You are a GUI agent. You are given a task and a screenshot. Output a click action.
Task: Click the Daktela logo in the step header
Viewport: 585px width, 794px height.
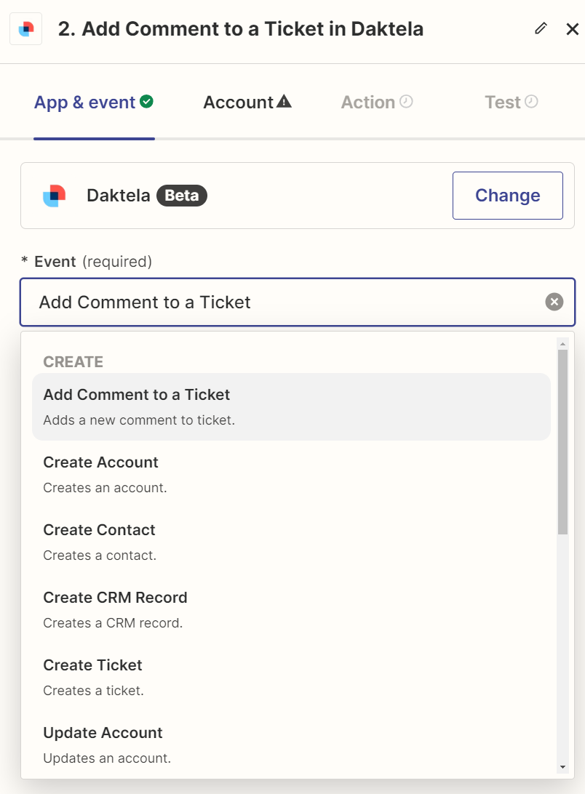pyautogui.click(x=25, y=29)
